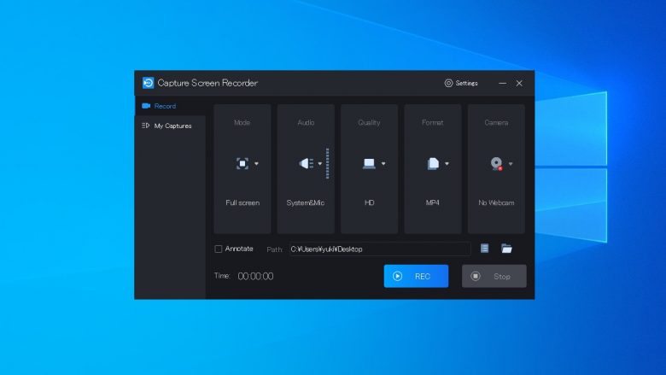
Task: Click the MP4 format file icon
Action: 433,163
